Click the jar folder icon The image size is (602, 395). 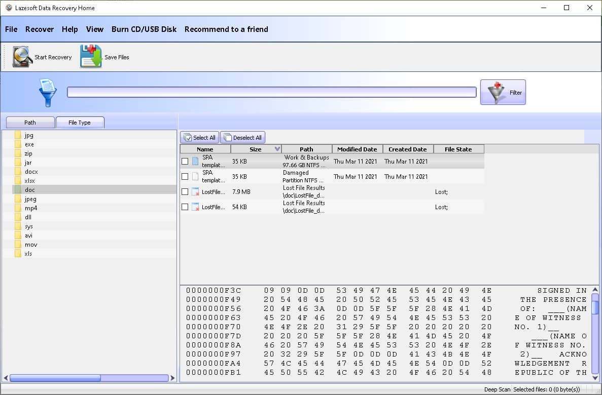tap(18, 163)
